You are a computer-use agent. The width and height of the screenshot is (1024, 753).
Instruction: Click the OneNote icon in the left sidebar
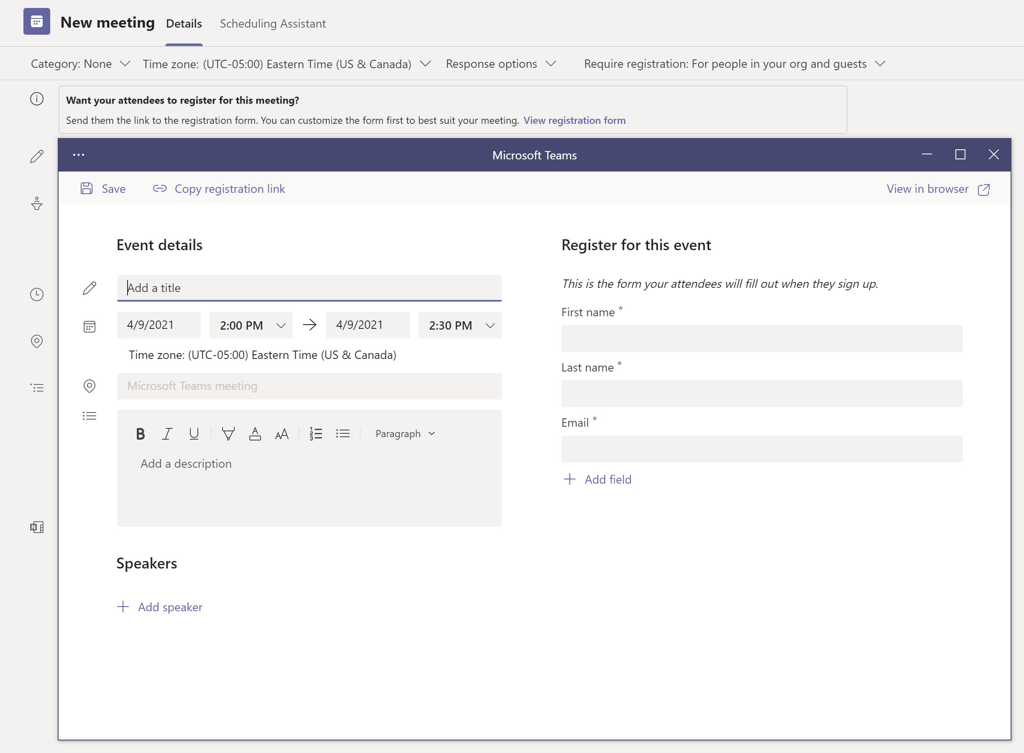(37, 528)
